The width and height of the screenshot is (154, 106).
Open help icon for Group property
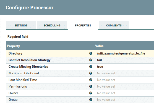point(91,100)
